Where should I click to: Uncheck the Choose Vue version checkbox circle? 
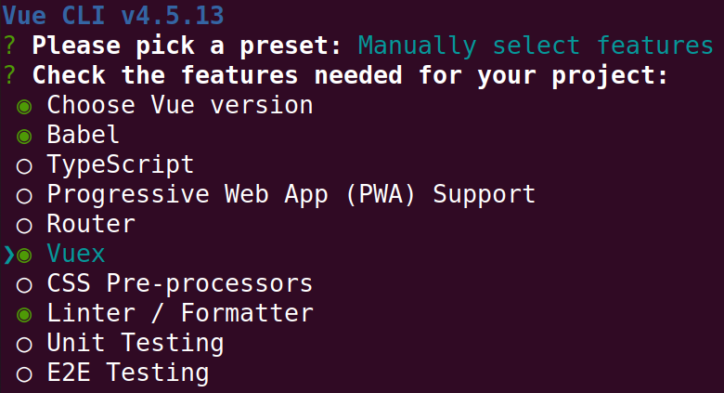click(x=24, y=107)
